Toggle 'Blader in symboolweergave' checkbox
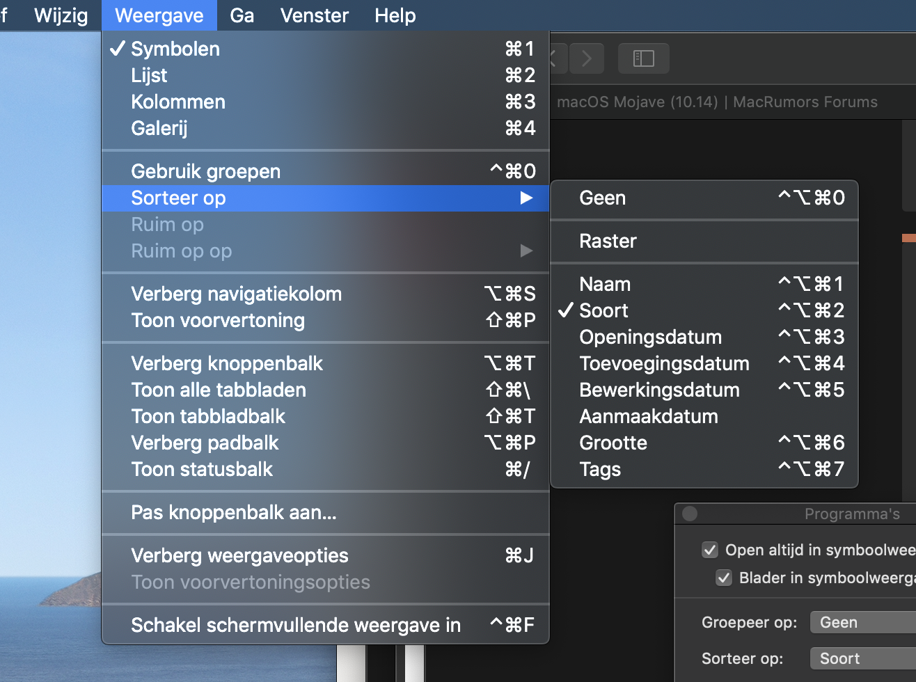Image resolution: width=916 pixels, height=682 pixels. point(724,578)
